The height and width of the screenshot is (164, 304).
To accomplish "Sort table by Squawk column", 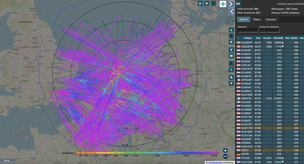I will click(x=267, y=38).
